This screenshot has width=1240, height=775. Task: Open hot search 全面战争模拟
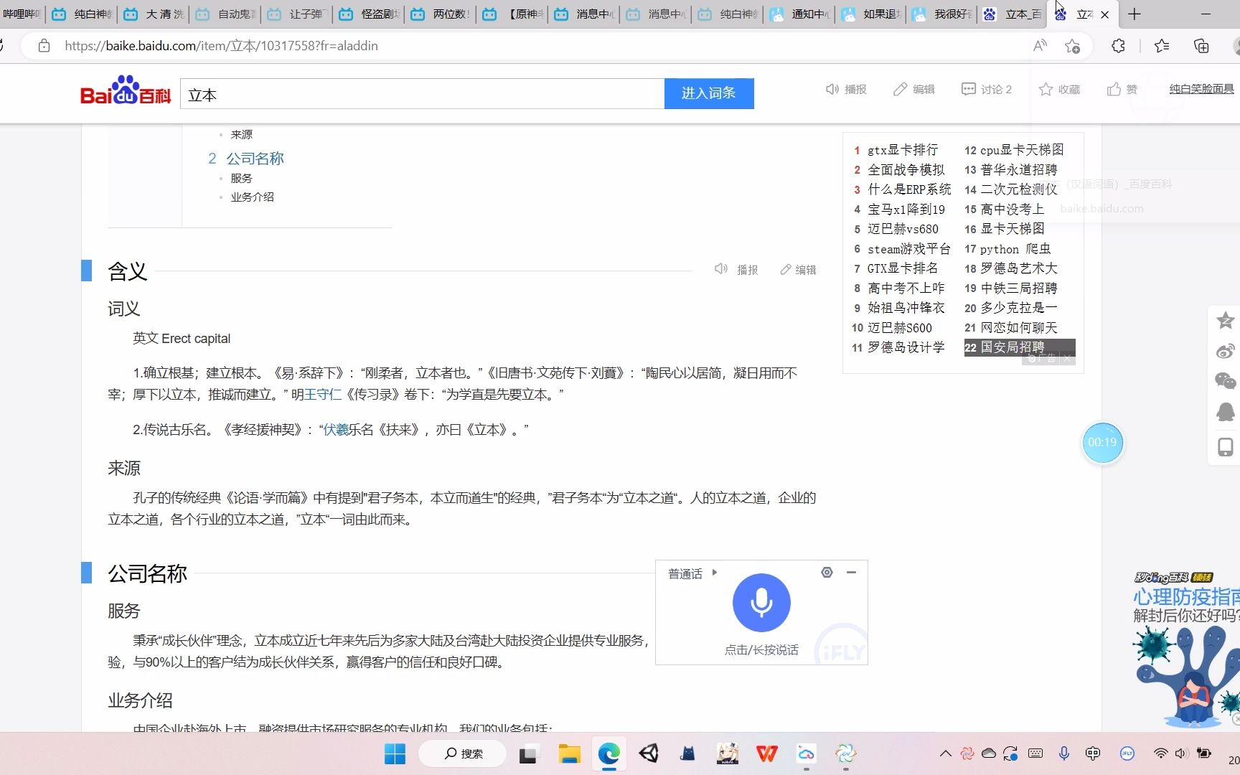coord(906,170)
